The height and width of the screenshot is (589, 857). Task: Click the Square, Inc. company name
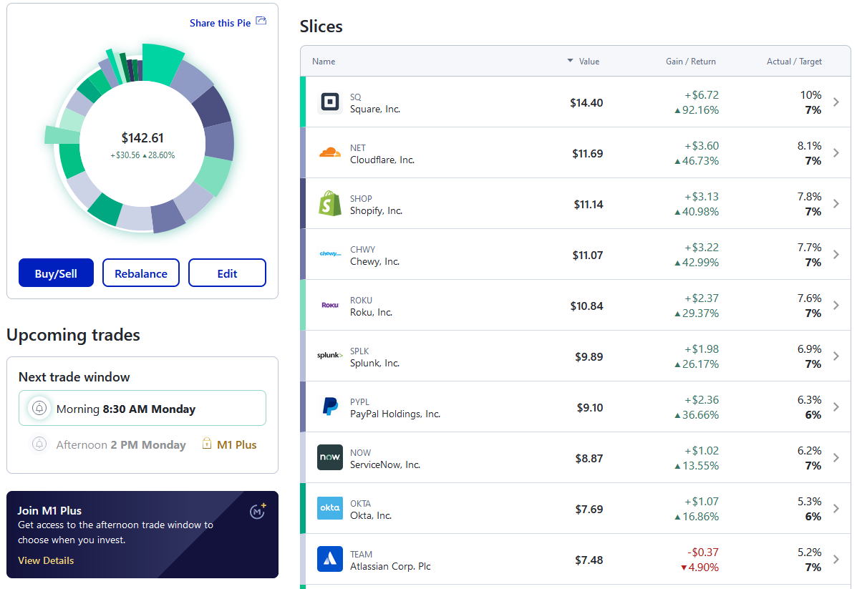click(x=375, y=109)
